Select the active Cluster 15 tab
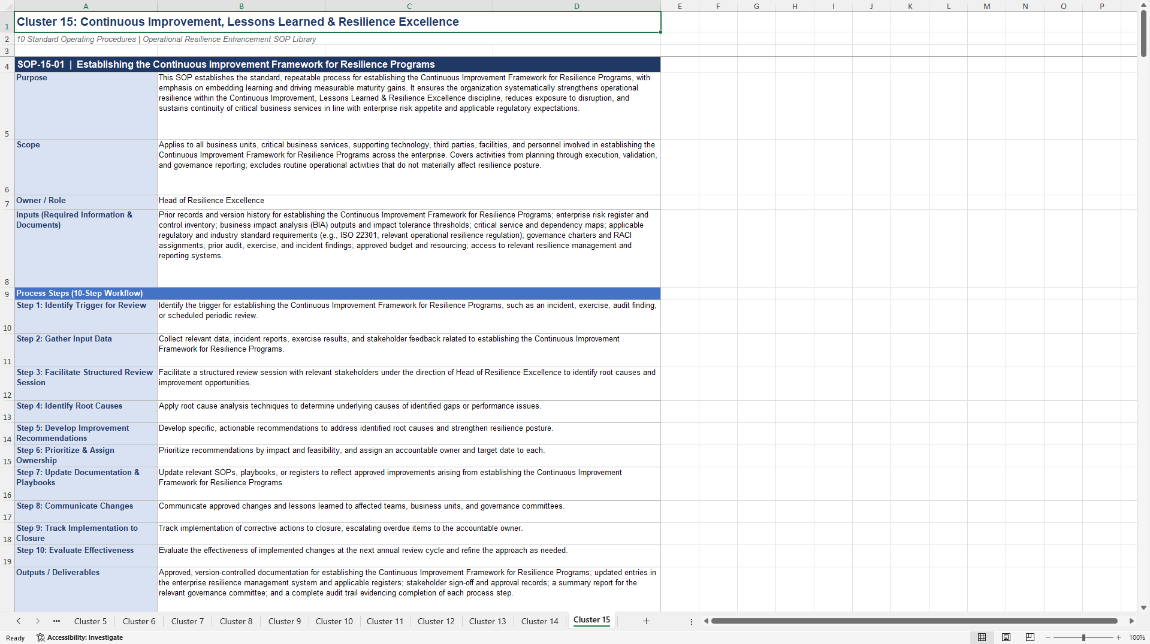 pos(591,620)
